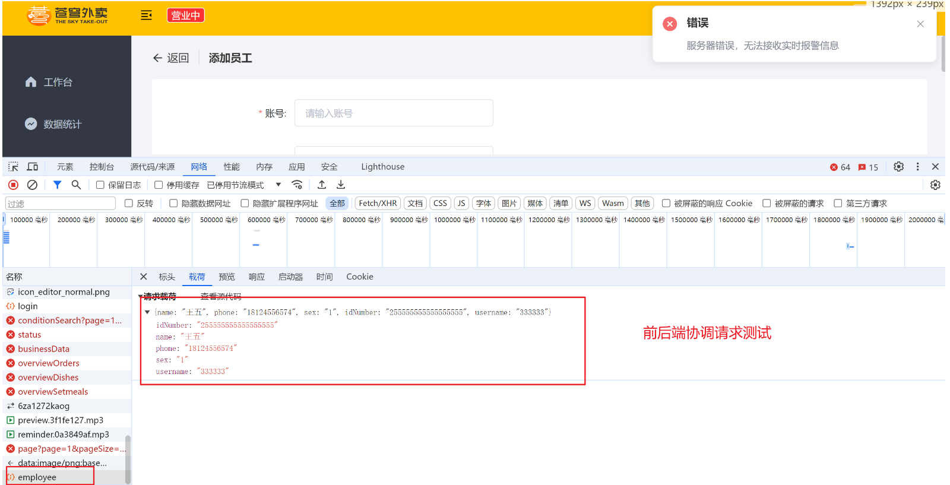Switch to the 应用 DevTools tab

click(297, 167)
